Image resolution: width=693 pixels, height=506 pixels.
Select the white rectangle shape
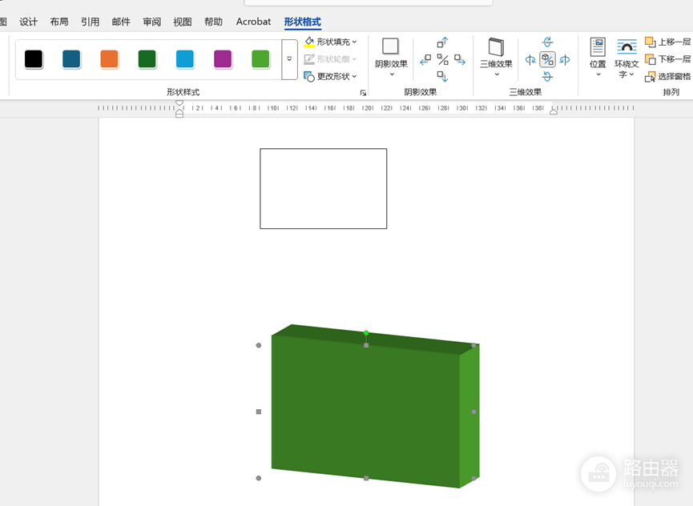point(324,188)
